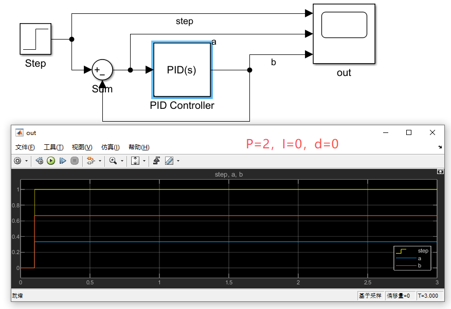Image resolution: width=451 pixels, height=309 pixels.
Task: Run the simulation with green play button
Action: pos(51,161)
